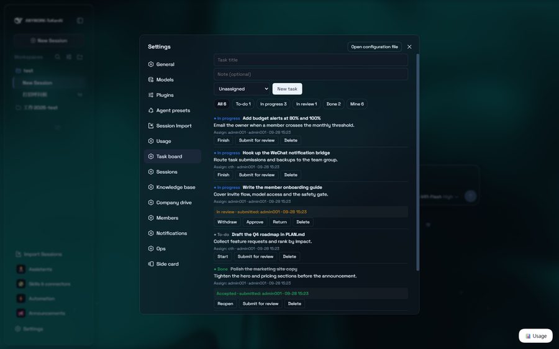Start the Draft the Q4 roadmap task
The width and height of the screenshot is (559, 349).
point(222,256)
